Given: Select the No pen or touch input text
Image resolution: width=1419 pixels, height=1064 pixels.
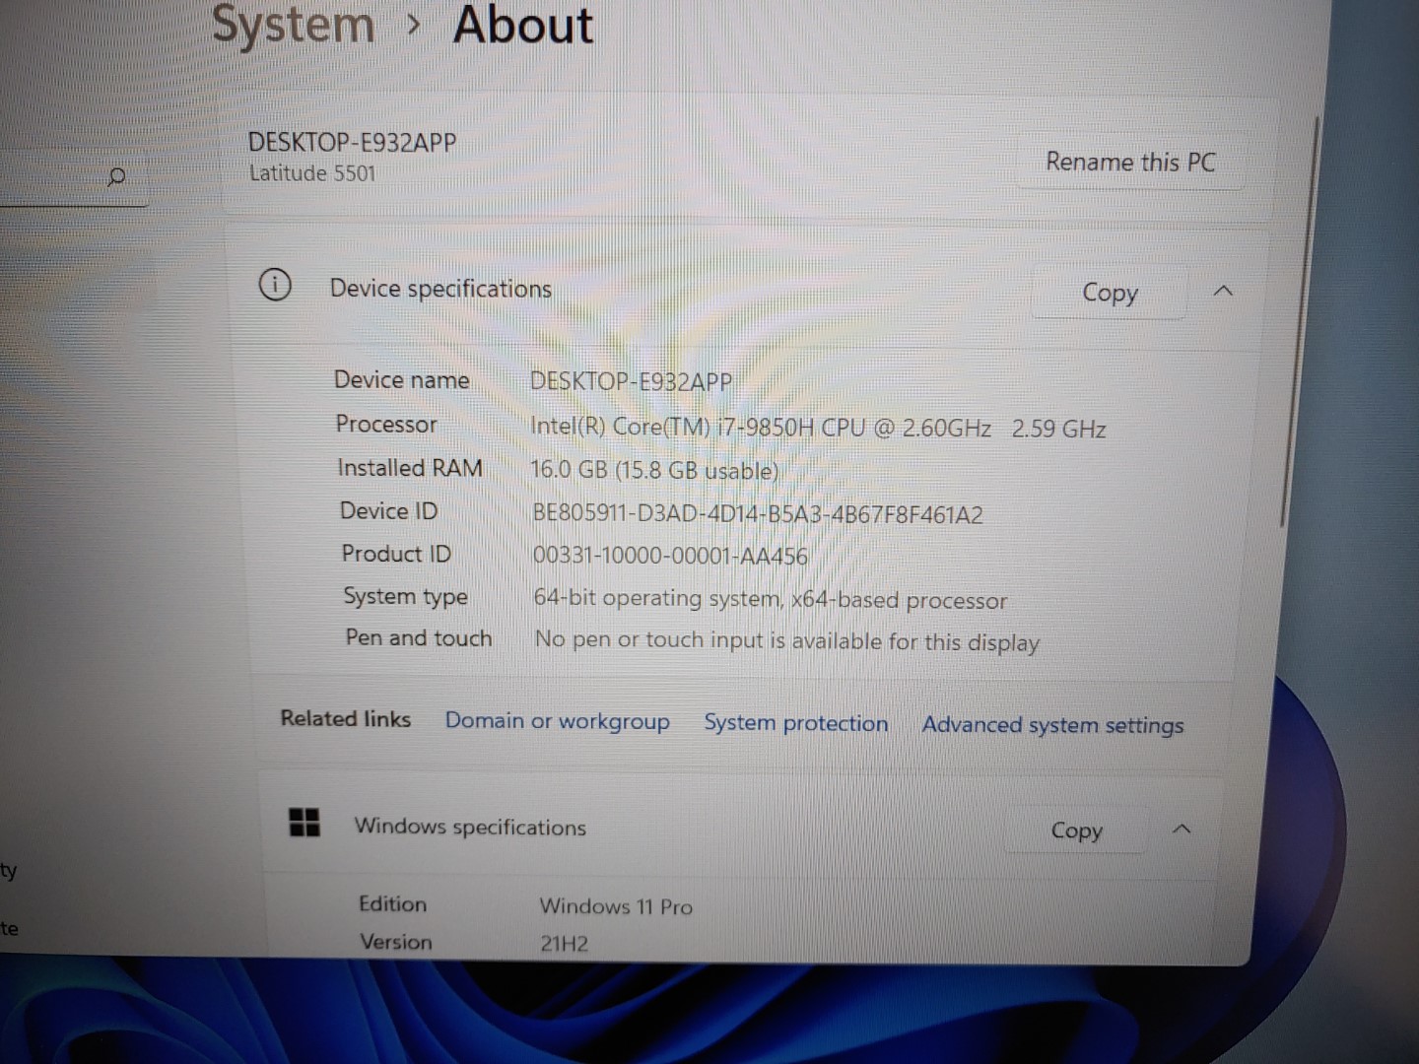Looking at the screenshot, I should (x=786, y=641).
